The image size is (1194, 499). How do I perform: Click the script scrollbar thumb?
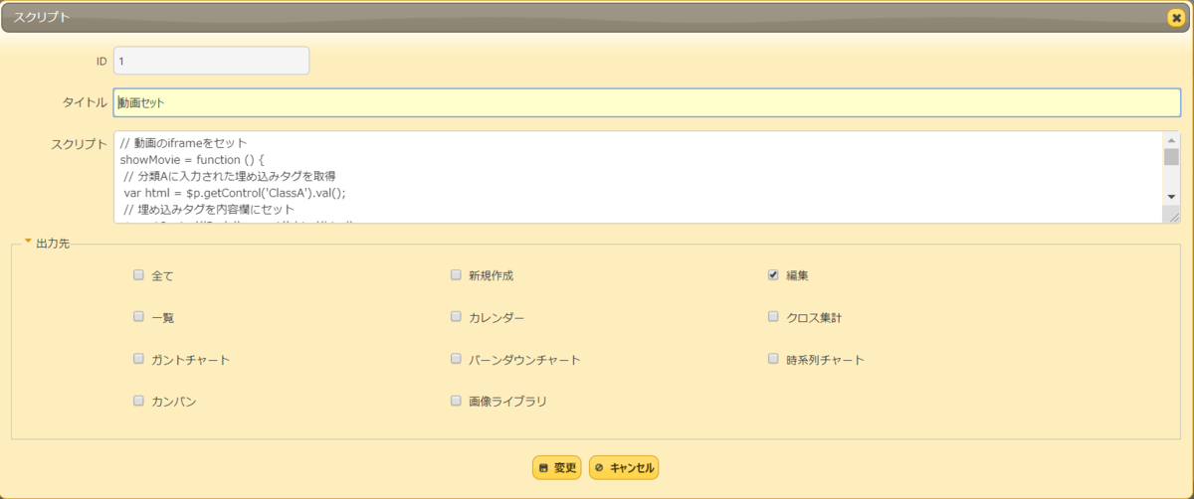(1171, 156)
